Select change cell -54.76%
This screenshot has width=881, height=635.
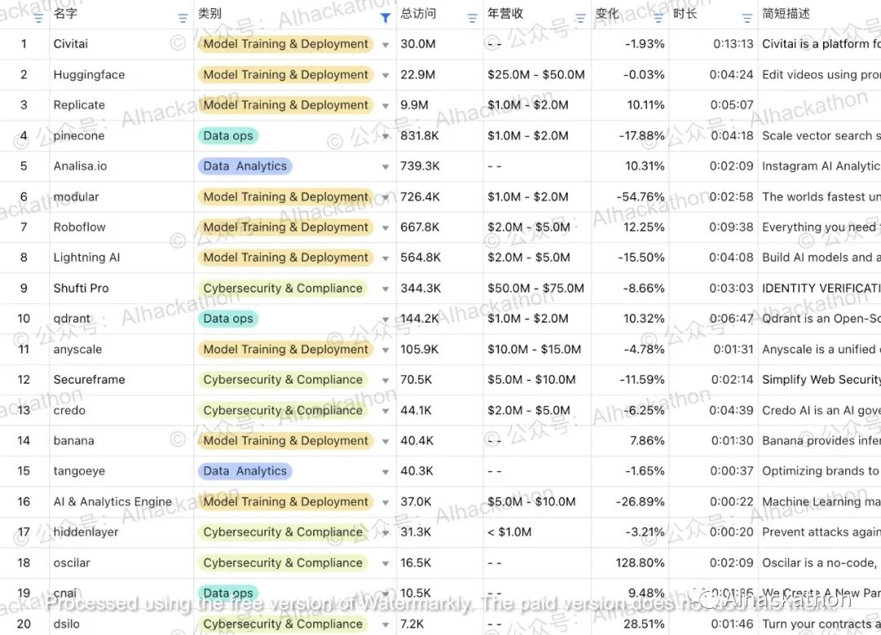(630, 196)
